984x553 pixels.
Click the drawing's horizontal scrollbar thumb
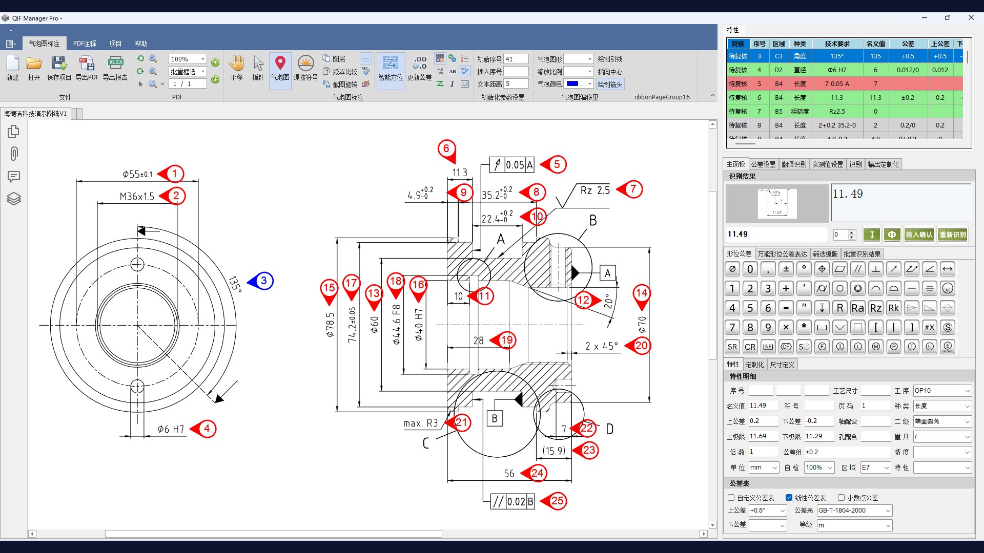(274, 534)
